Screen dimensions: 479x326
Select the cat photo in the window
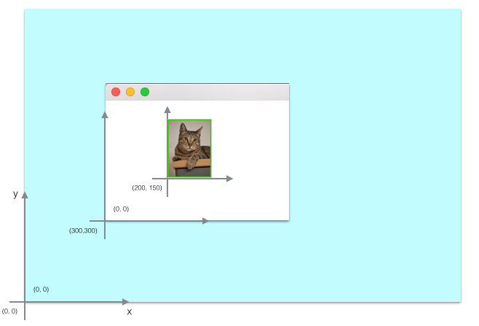click(189, 148)
